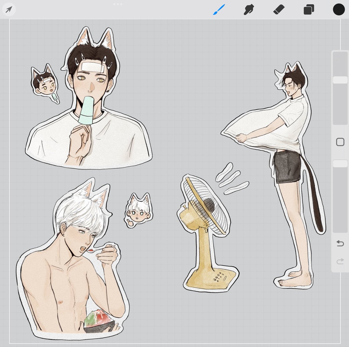Tap the square Modify button in sidebar
The height and width of the screenshot is (347, 349).
pos(340,142)
